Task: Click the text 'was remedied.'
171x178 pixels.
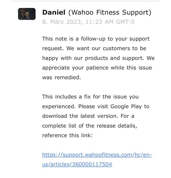Action: point(62,78)
